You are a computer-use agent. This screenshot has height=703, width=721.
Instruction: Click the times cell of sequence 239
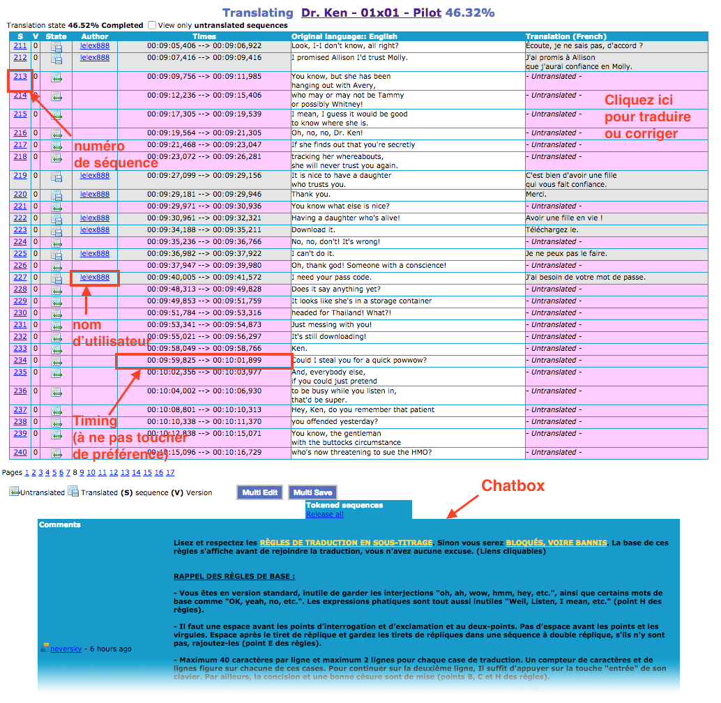coord(204,438)
